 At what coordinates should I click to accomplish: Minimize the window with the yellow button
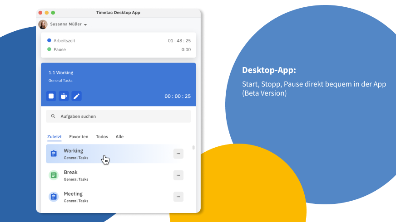(47, 13)
